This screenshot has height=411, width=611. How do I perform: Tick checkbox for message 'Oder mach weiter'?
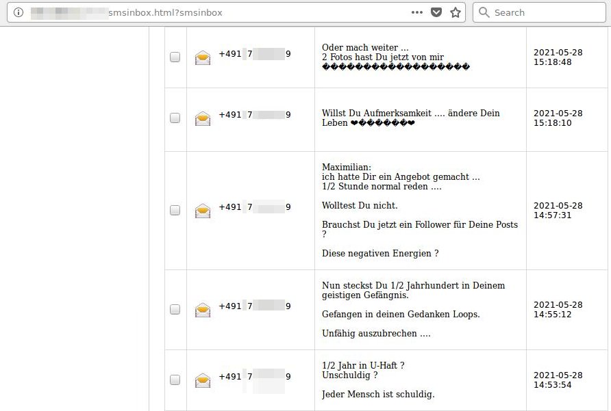[x=175, y=57]
